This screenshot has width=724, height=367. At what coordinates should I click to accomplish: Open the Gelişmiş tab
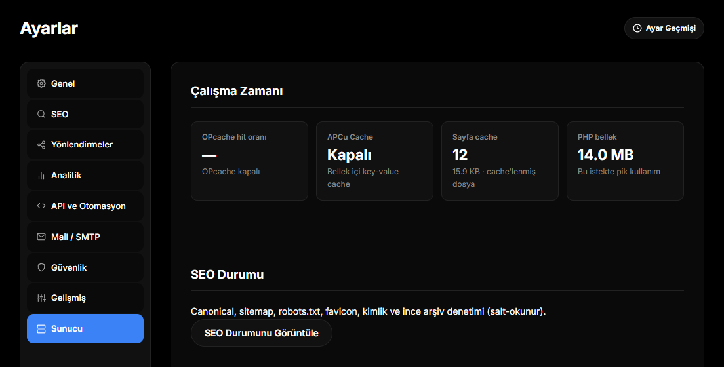coord(85,298)
